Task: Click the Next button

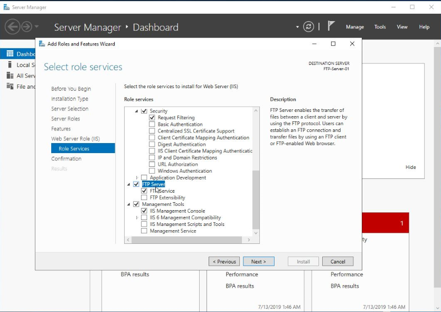Action: [258, 261]
